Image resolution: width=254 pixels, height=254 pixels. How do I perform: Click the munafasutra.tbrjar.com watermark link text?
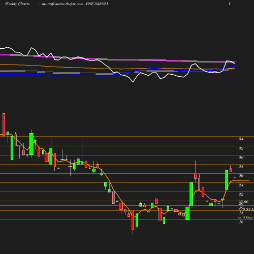pos(62,4)
